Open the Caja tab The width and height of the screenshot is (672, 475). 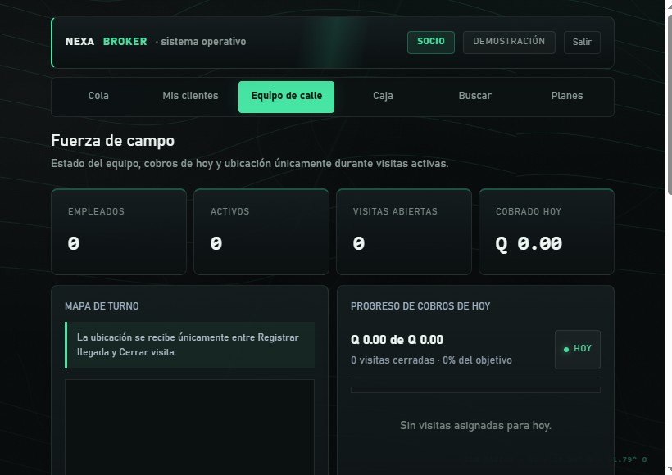click(383, 96)
